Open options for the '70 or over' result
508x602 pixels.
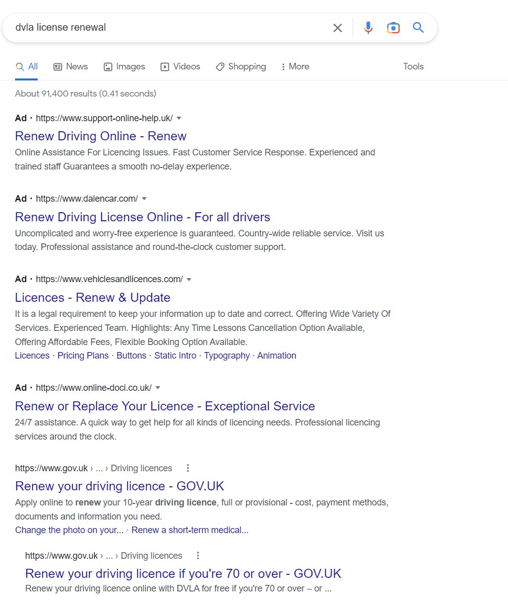tap(197, 556)
